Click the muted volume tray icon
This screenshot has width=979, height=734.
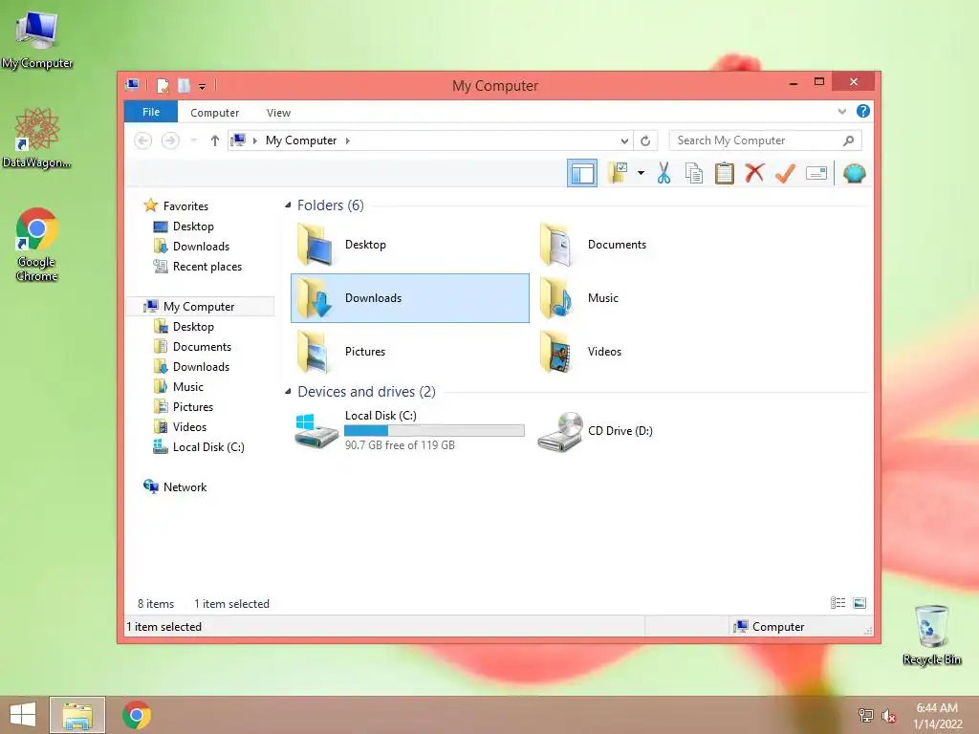[889, 716]
